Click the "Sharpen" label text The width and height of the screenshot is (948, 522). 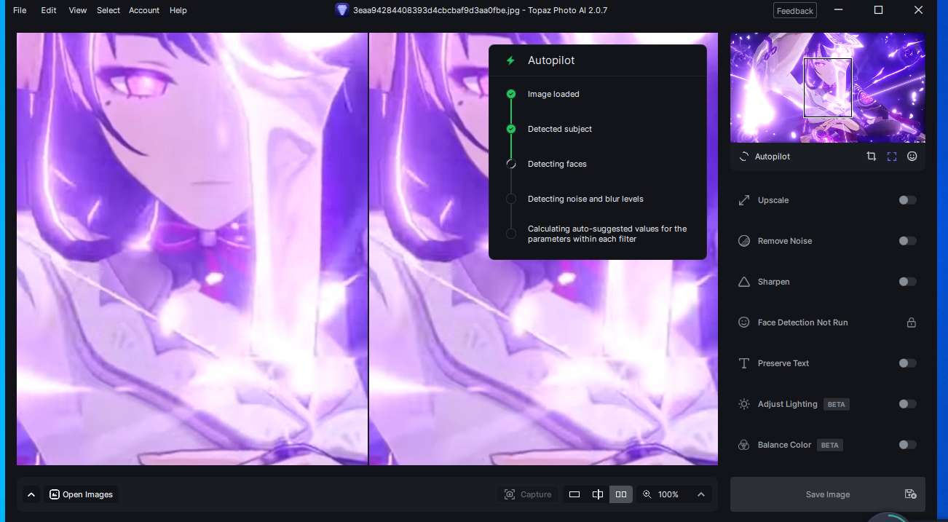tap(774, 282)
